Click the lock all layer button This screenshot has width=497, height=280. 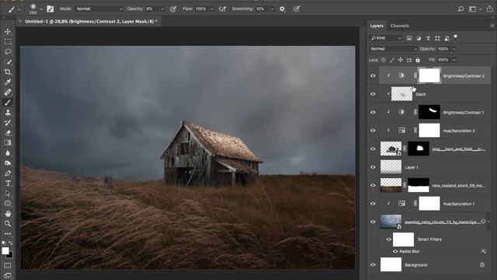[x=418, y=60]
